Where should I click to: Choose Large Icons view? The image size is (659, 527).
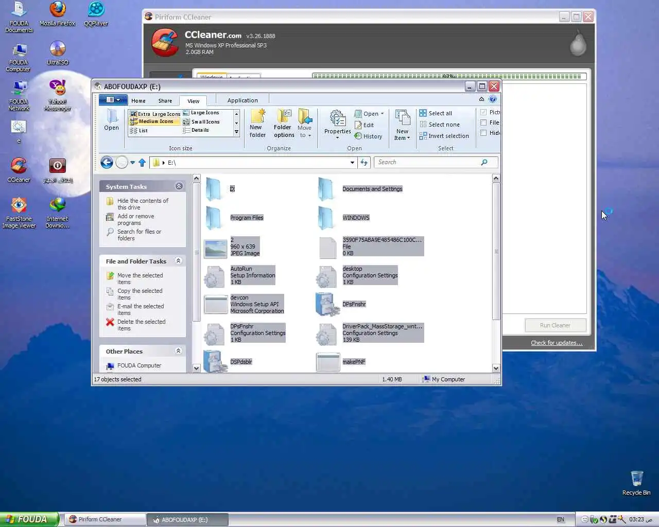[201, 113]
